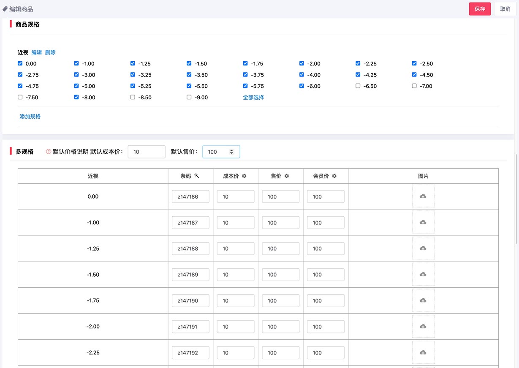
Task: Click the barcode field z147189
Action: click(190, 275)
